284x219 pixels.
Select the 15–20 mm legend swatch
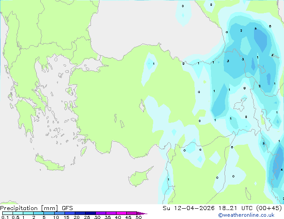coord(70,213)
